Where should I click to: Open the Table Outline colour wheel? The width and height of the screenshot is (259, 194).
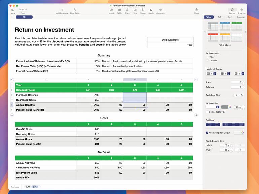click(230, 107)
